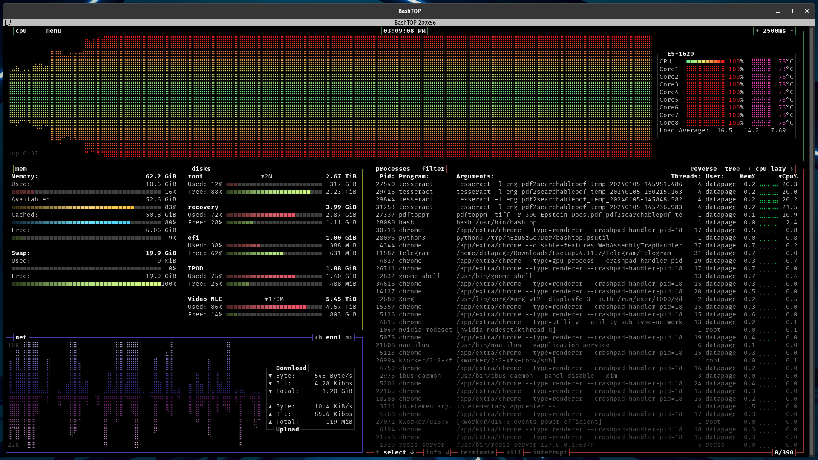Click the minus to decrease update interval
This screenshot has width=818, height=460.
[792, 31]
